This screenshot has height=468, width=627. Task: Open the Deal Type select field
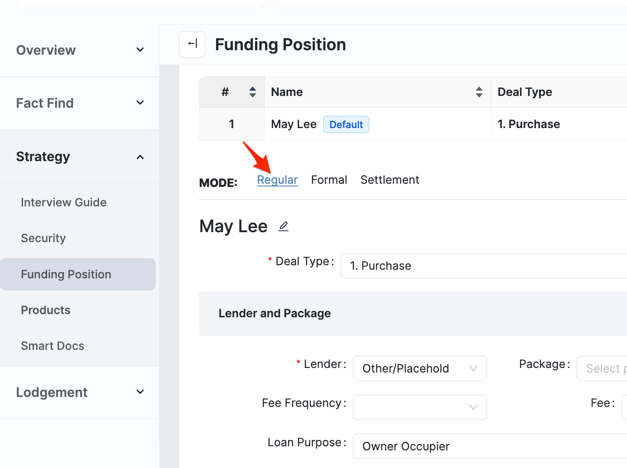[x=483, y=266]
